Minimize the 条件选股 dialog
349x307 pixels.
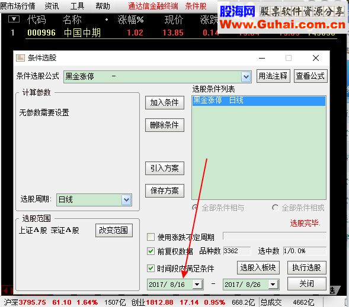pos(262,58)
